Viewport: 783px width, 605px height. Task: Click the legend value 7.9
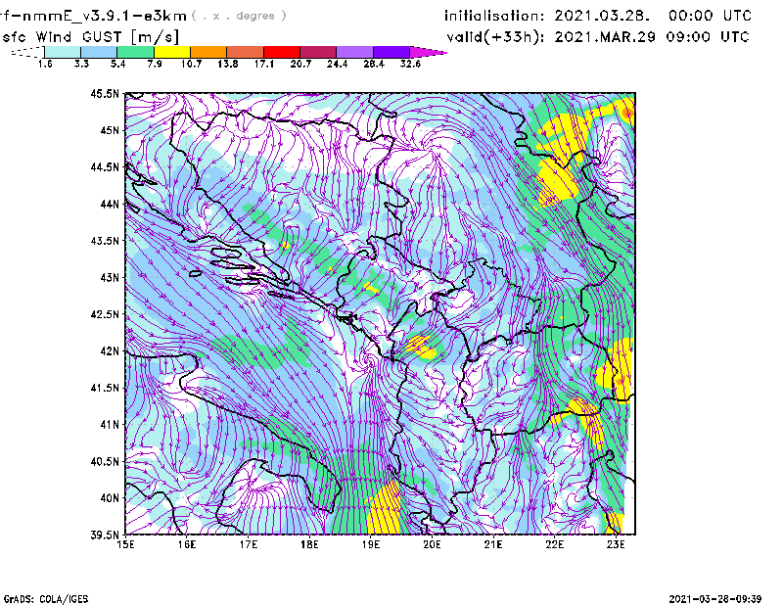[155, 64]
